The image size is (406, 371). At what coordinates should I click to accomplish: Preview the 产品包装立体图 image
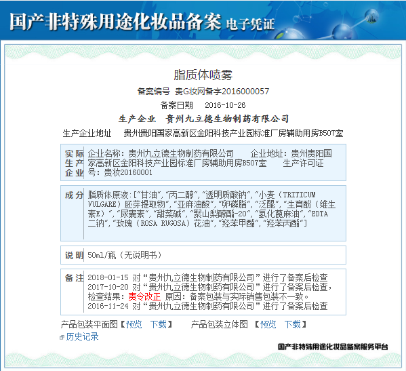coord(268,324)
